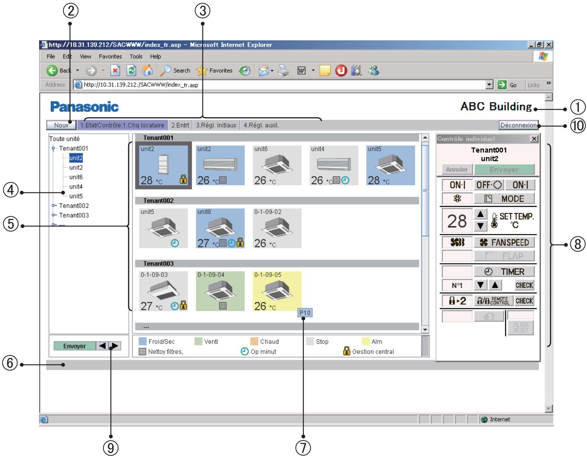The height and width of the screenshot is (456, 587).
Task: Open the Tools menu
Action: point(136,57)
